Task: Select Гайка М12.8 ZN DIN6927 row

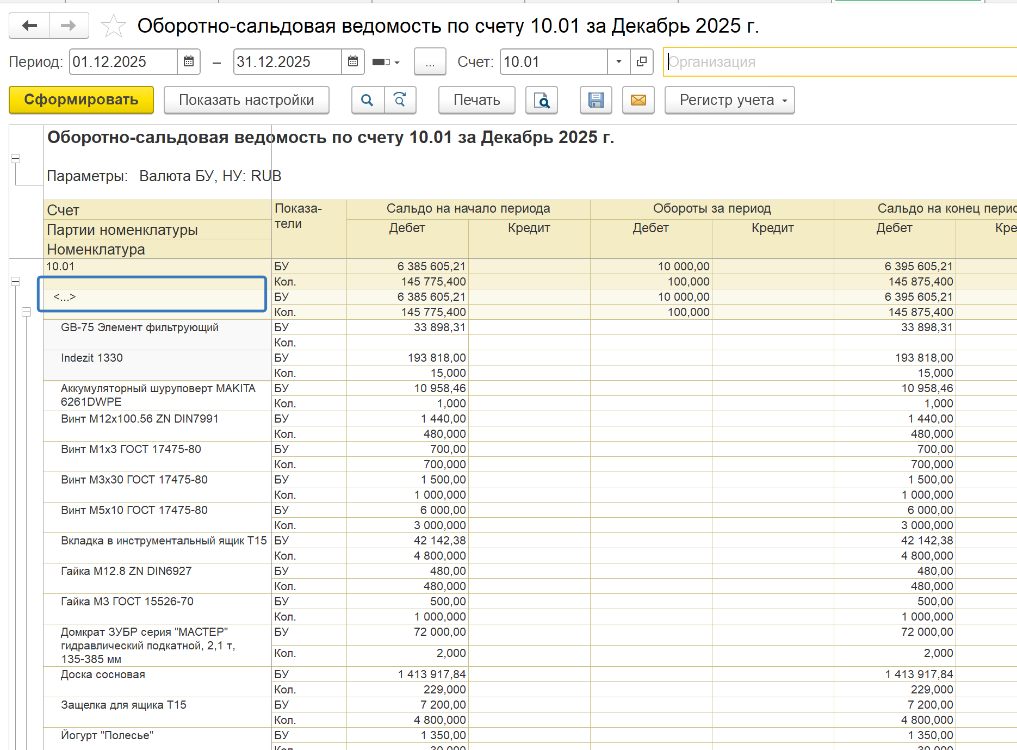Action: pos(157,578)
